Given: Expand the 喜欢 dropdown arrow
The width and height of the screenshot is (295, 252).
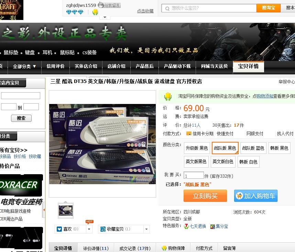Looking at the screenshot, I should click(89, 229).
